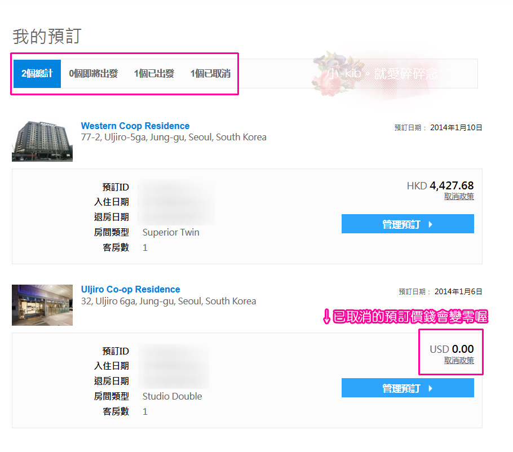Click the booking date 2014年1月10日
The height and width of the screenshot is (452, 513).
[x=456, y=127]
